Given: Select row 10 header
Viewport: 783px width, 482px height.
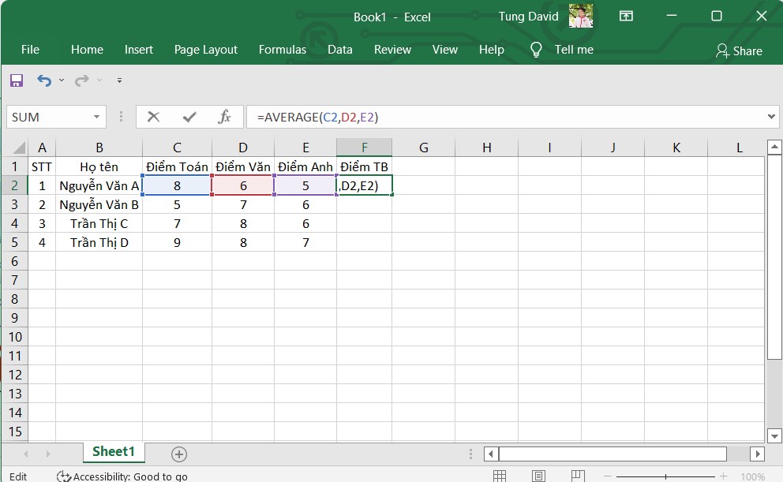Looking at the screenshot, I should 14,337.
